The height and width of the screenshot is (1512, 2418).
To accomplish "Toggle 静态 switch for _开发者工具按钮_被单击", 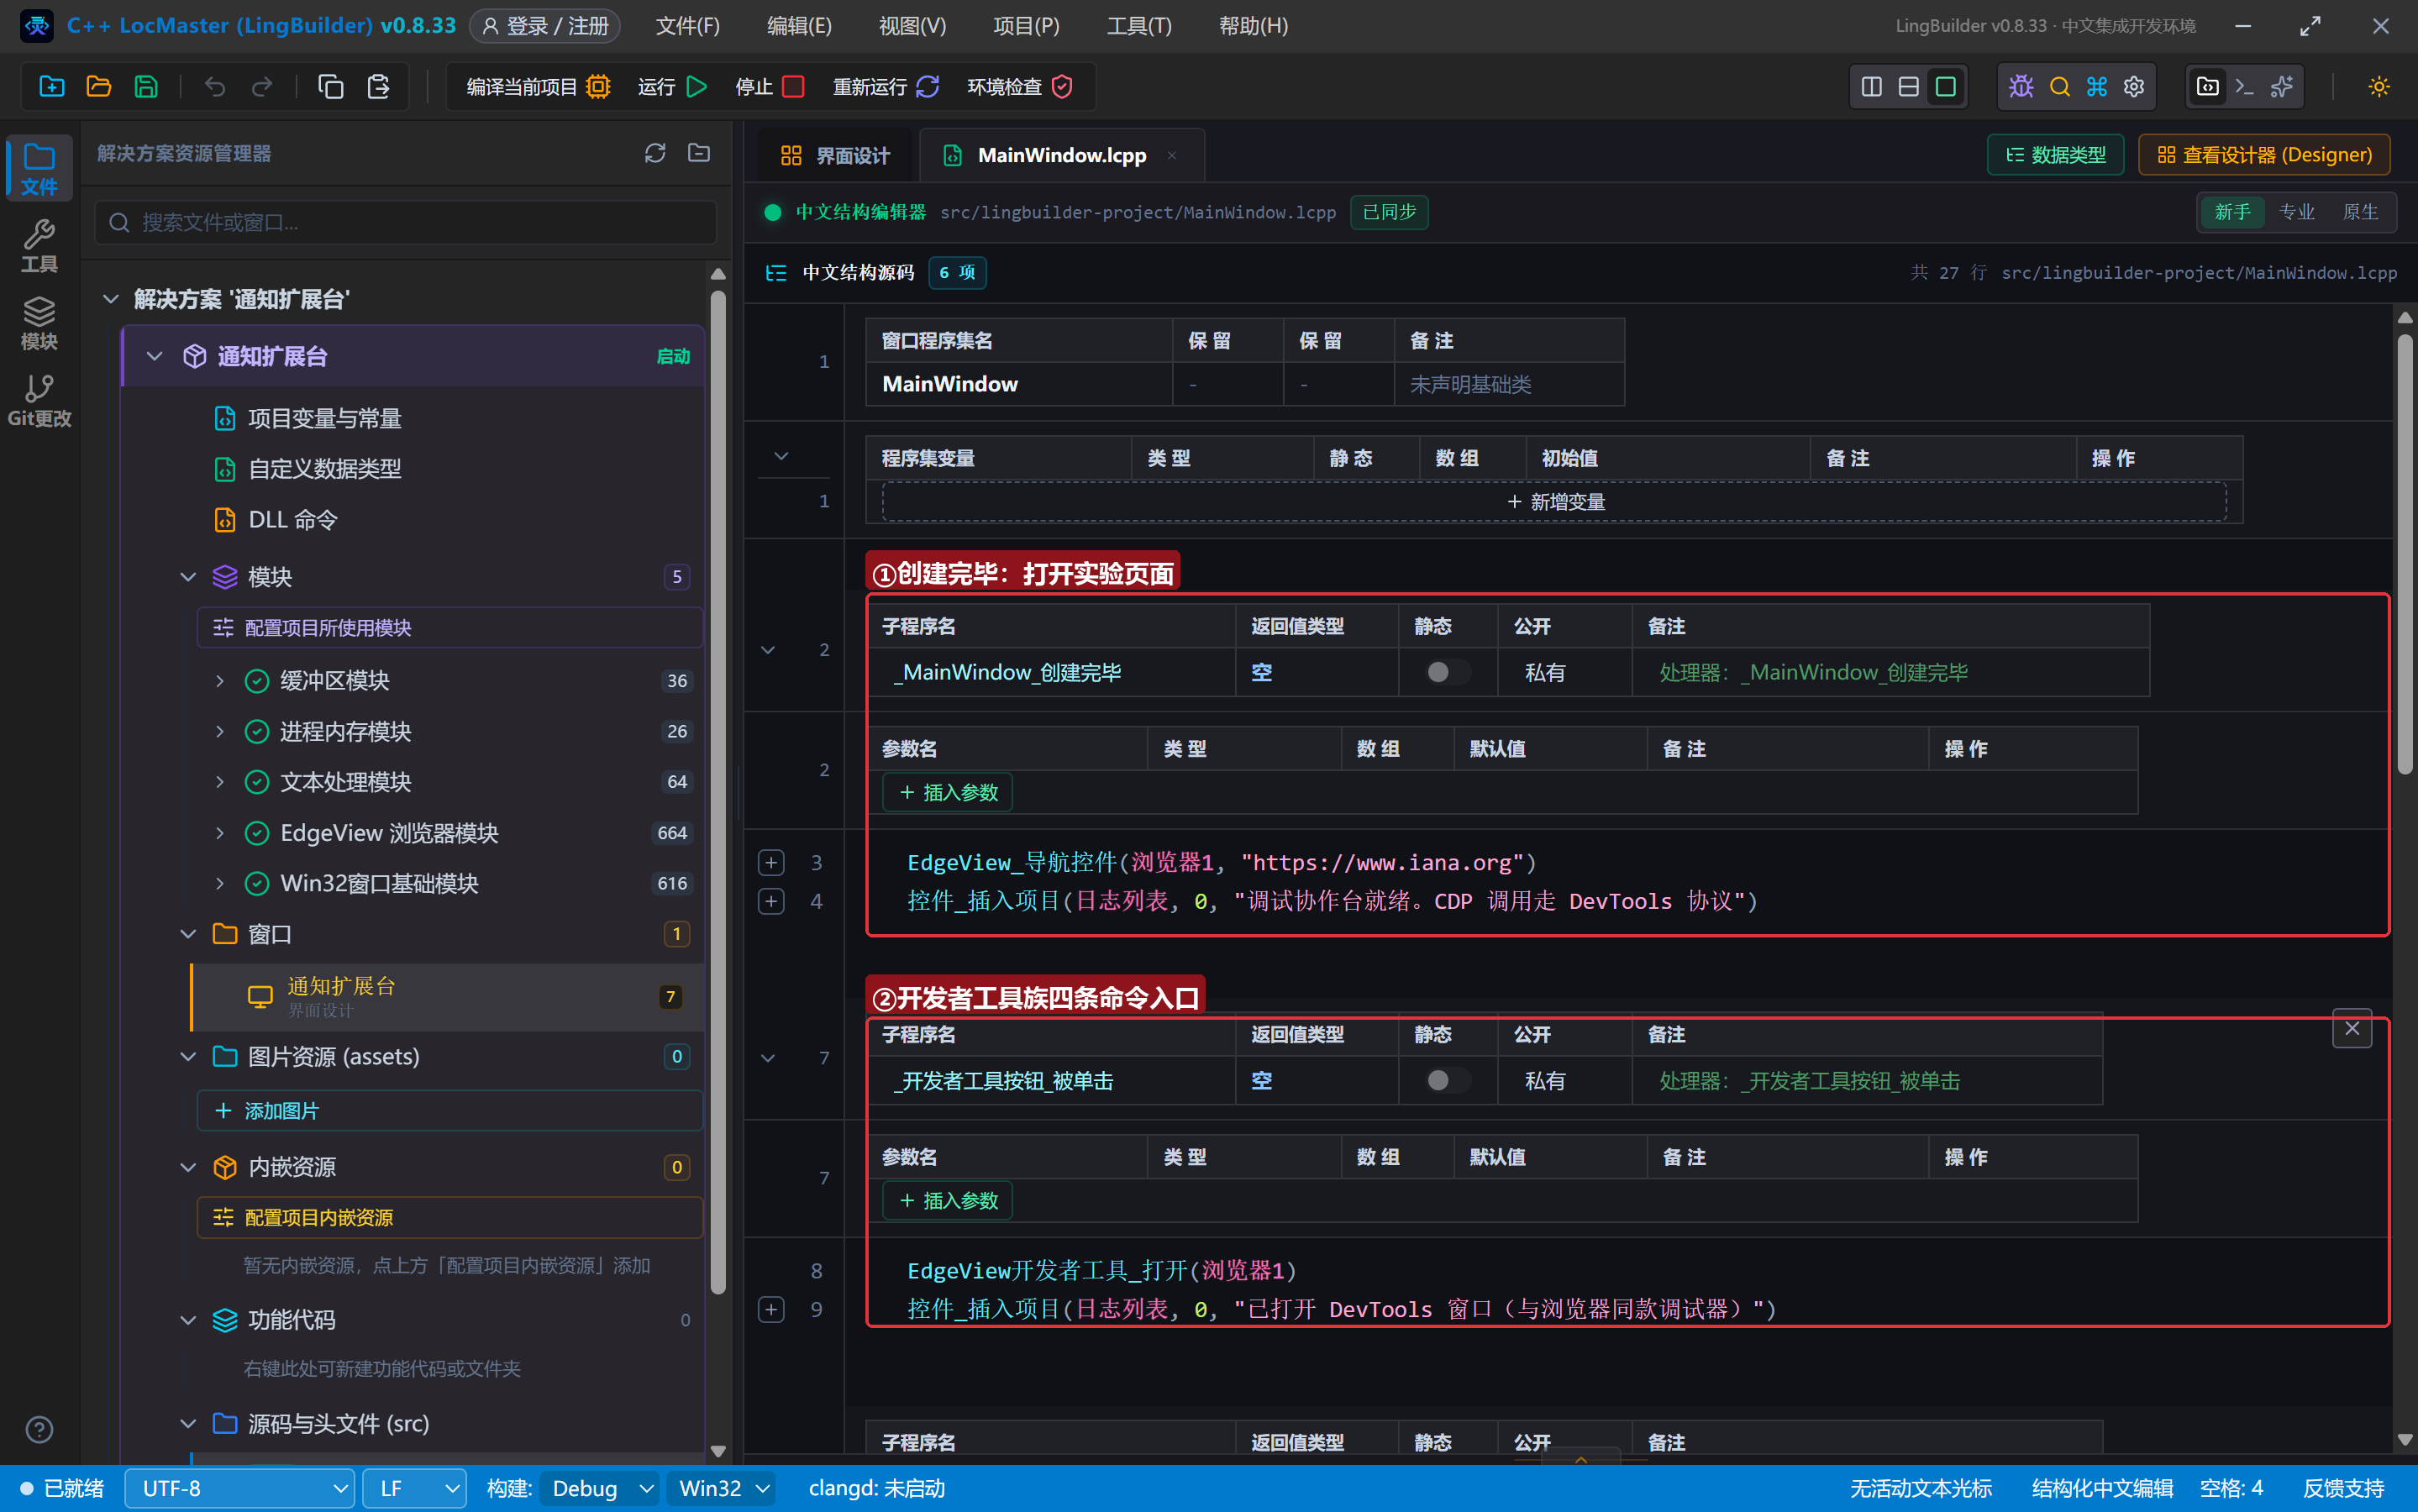I will click(x=1447, y=1080).
